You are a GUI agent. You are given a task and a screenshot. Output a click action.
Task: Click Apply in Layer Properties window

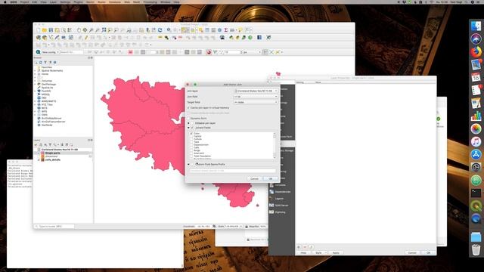click(336, 253)
